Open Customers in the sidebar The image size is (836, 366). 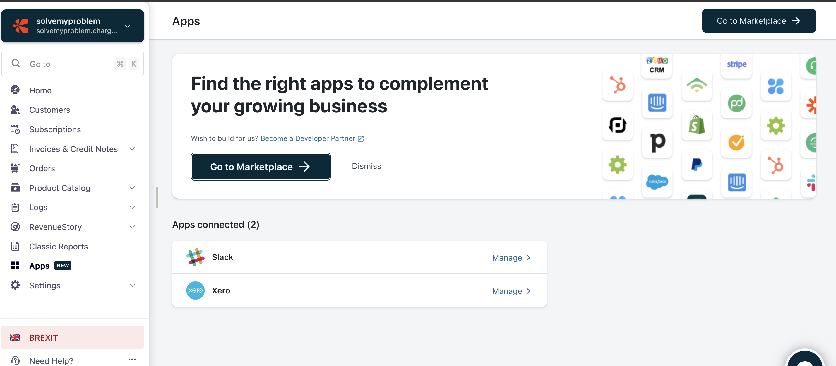click(x=50, y=110)
